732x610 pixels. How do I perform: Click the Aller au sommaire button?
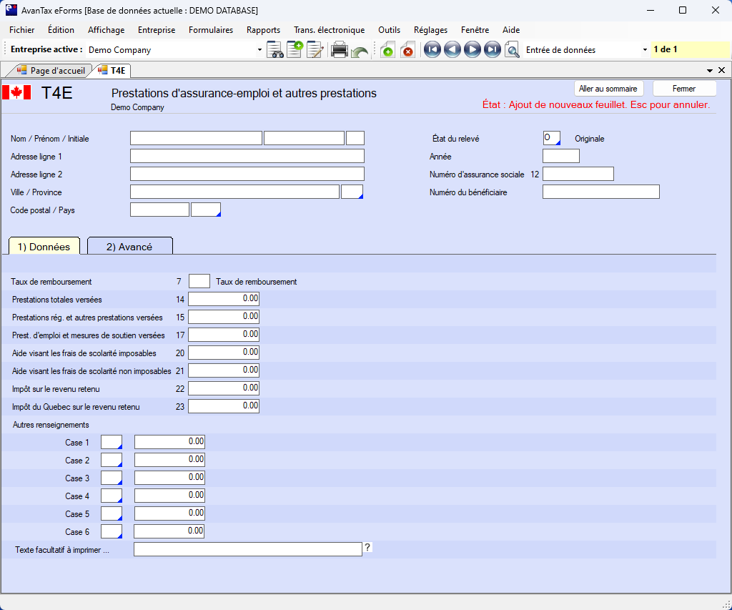point(609,89)
